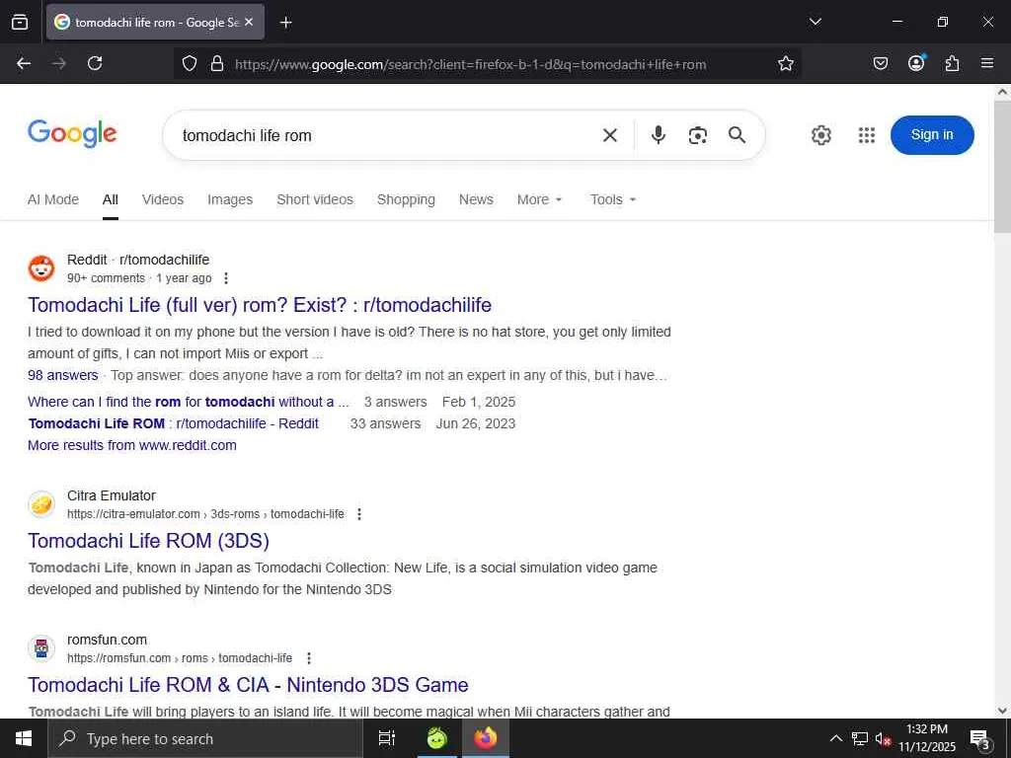The height and width of the screenshot is (758, 1011).
Task: Open Tomodachi Life (full ver) rom Reddit link
Action: pyautogui.click(x=260, y=305)
